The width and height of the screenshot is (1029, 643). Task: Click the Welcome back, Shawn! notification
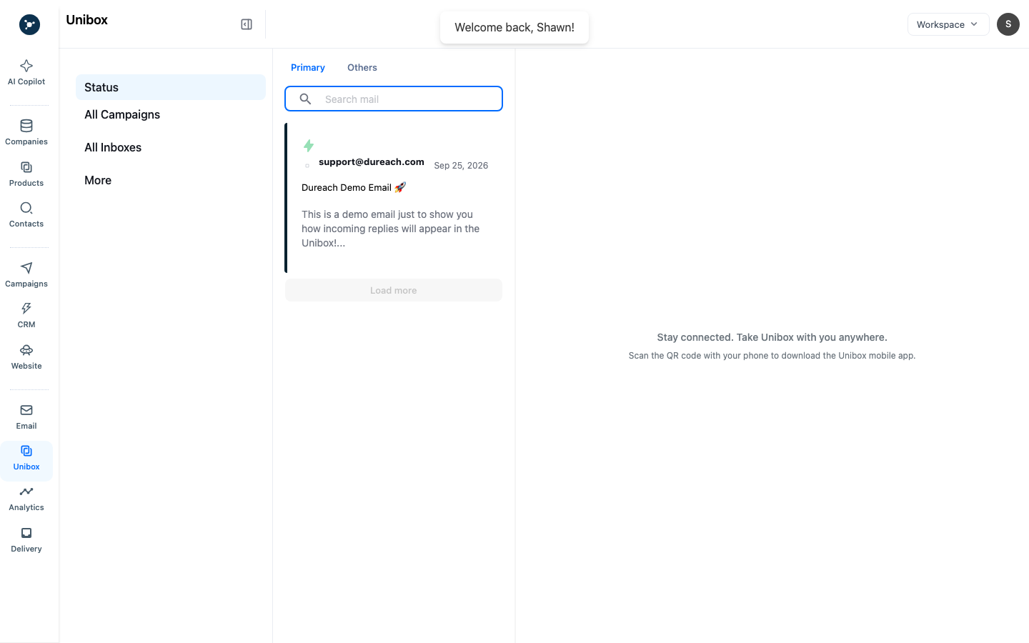coord(514,27)
